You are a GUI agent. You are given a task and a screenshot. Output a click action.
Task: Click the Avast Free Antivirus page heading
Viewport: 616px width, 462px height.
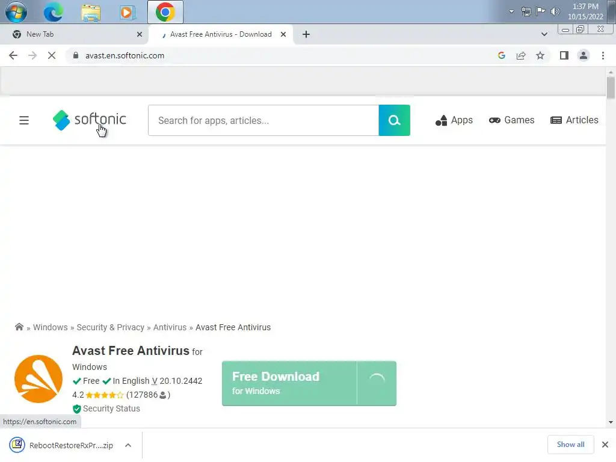[131, 351]
